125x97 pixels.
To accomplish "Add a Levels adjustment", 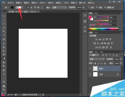I will 100,39.
